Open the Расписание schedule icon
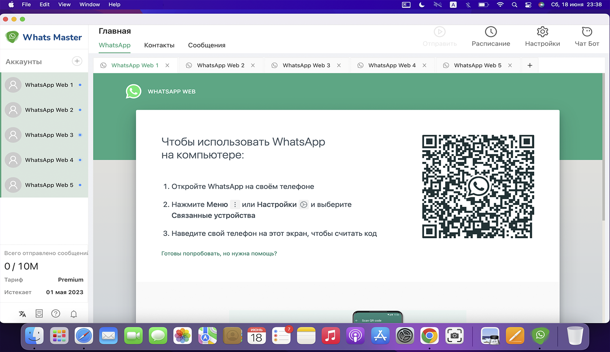Image resolution: width=610 pixels, height=352 pixels. (x=490, y=32)
